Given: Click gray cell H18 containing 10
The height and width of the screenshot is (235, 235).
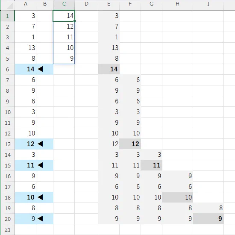Looking at the screenshot, I should pyautogui.click(x=177, y=197).
